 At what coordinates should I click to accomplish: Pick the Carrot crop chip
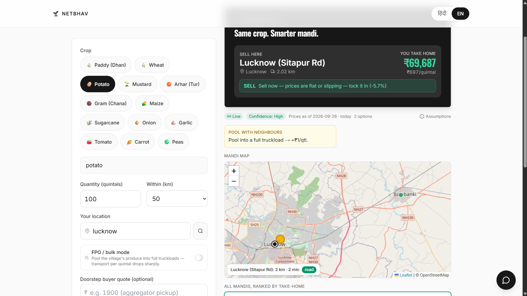(137, 142)
